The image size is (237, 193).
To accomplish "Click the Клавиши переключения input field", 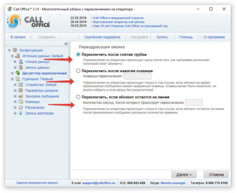I will tap(137, 76).
